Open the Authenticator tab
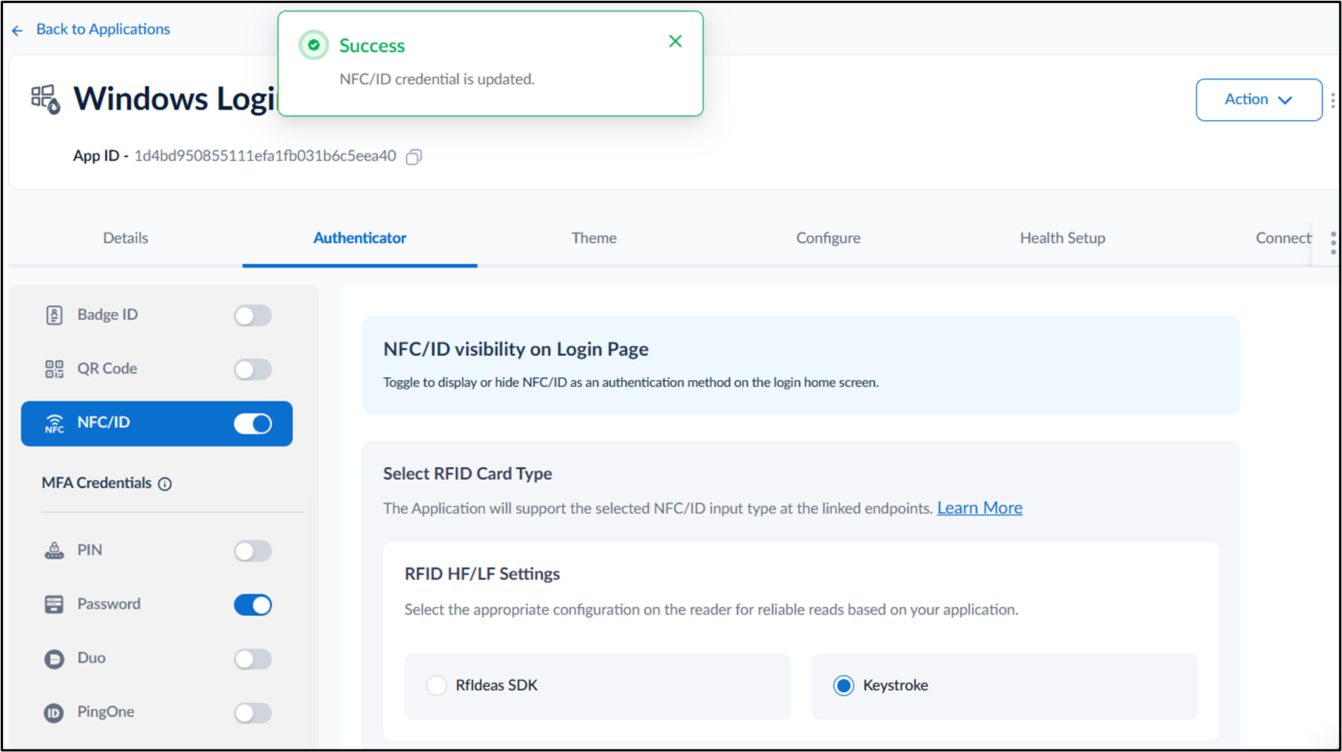The height and width of the screenshot is (752, 1342). click(x=359, y=238)
